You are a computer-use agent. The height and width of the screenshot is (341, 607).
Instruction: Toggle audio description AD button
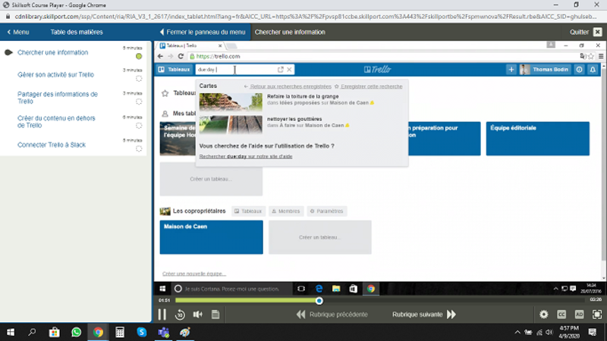point(579,314)
